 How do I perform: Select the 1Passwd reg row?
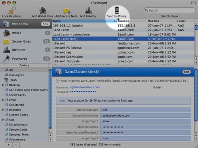pos(123,52)
